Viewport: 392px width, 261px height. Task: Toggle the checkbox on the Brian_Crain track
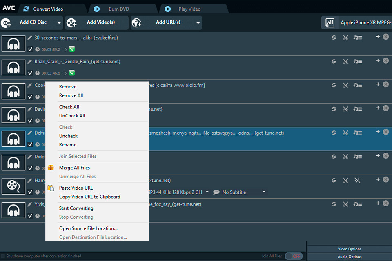tap(30, 73)
